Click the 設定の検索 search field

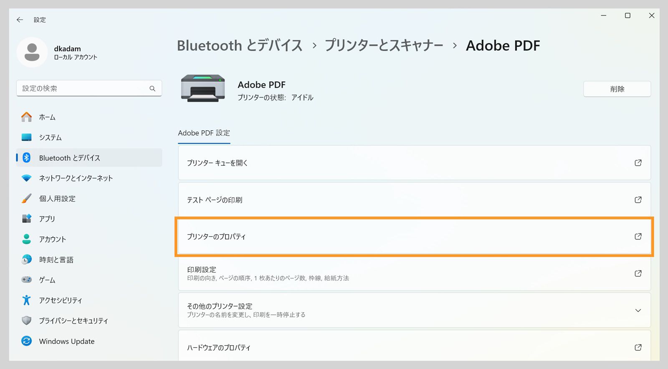(89, 88)
